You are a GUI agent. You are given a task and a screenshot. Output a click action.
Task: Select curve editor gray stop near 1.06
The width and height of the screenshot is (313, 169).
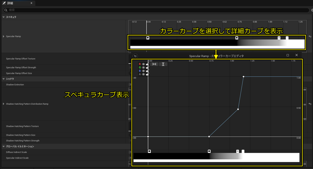[238, 151]
